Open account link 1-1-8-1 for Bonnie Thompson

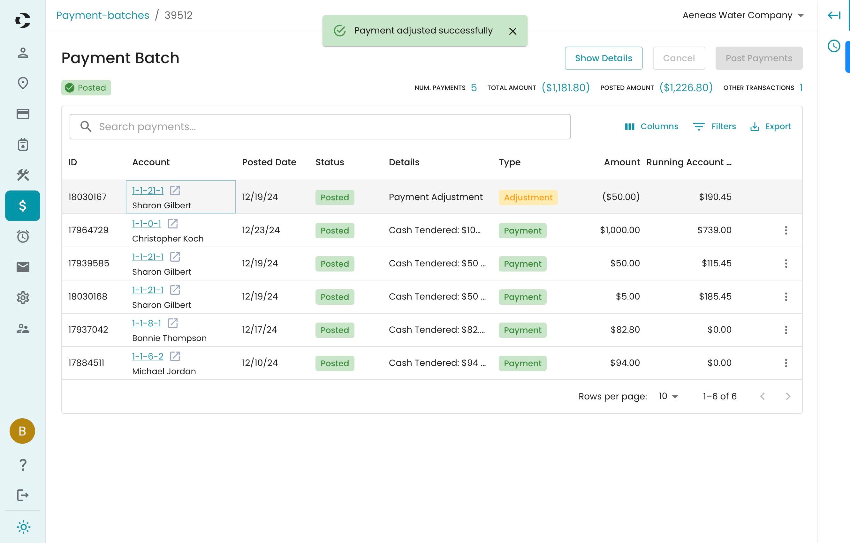147,323
